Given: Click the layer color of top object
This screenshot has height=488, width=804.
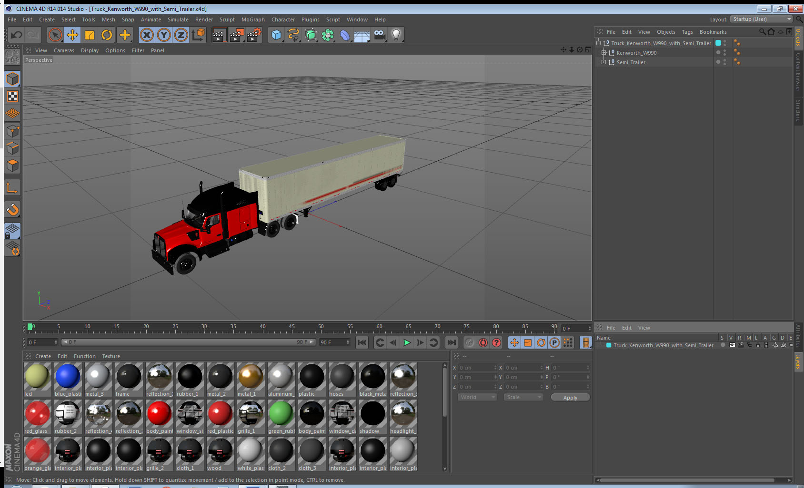Looking at the screenshot, I should (718, 43).
